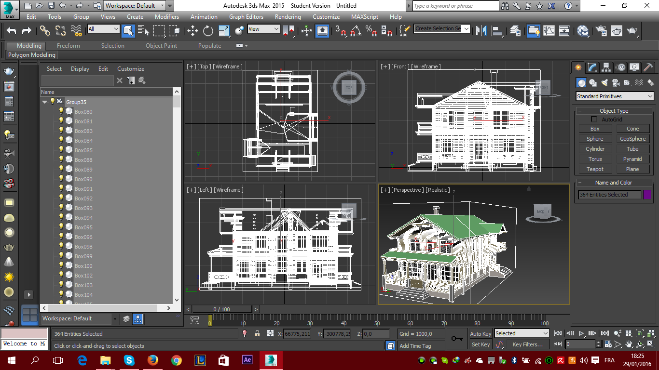Open the MAXScript menu

[365, 17]
